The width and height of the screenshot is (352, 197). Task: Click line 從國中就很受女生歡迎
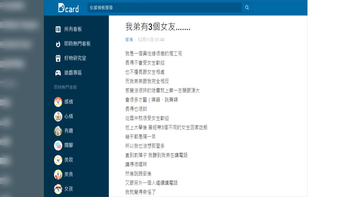click(147, 118)
